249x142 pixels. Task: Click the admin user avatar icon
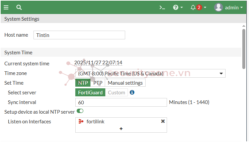click(218, 7)
